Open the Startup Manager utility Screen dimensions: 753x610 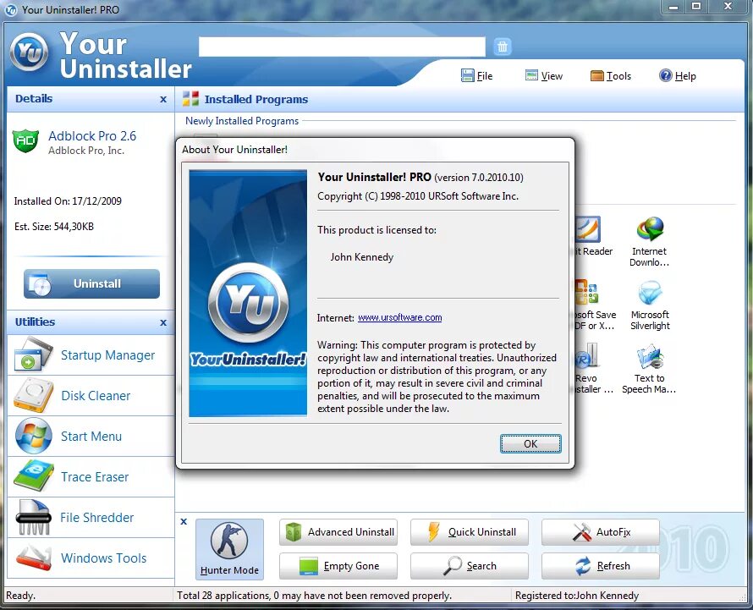[x=91, y=355]
